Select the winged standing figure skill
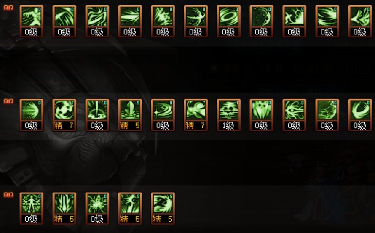Viewport: 375px width, 233px height. pyautogui.click(x=32, y=209)
